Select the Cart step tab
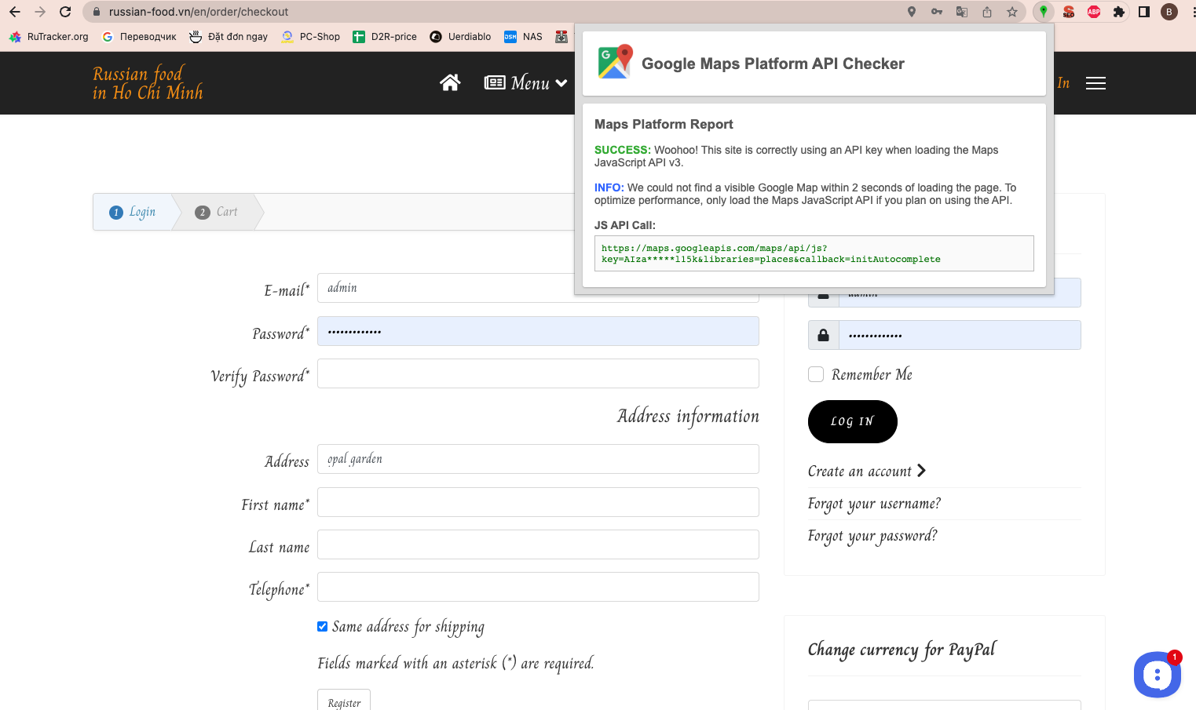Image resolution: width=1196 pixels, height=710 pixels. 217,212
